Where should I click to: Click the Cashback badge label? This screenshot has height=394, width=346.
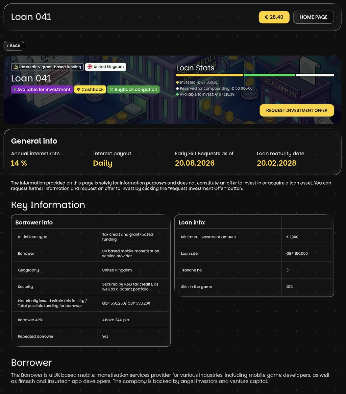92,90
